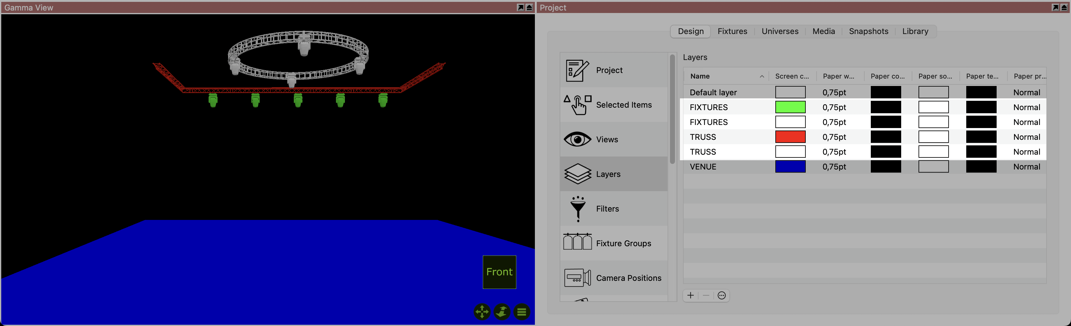Click the orbit arrow icon in Gamma View
The image size is (1071, 326).
tap(502, 311)
